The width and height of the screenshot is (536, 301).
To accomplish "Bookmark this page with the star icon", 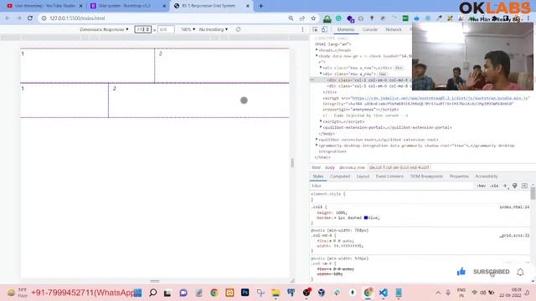I will coord(313,18).
